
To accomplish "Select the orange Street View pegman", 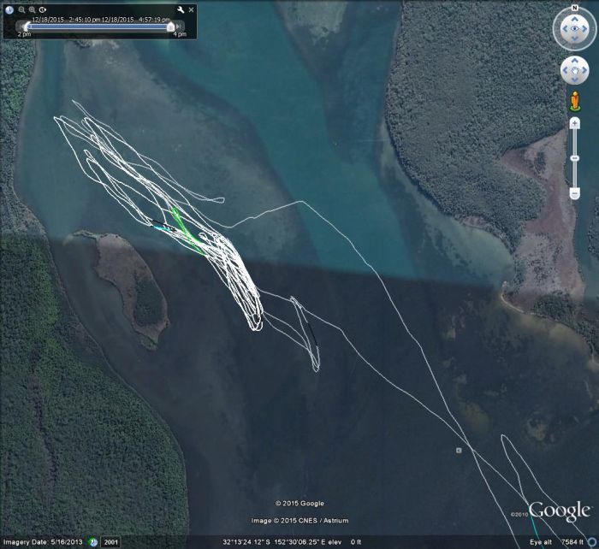I will pos(574,102).
